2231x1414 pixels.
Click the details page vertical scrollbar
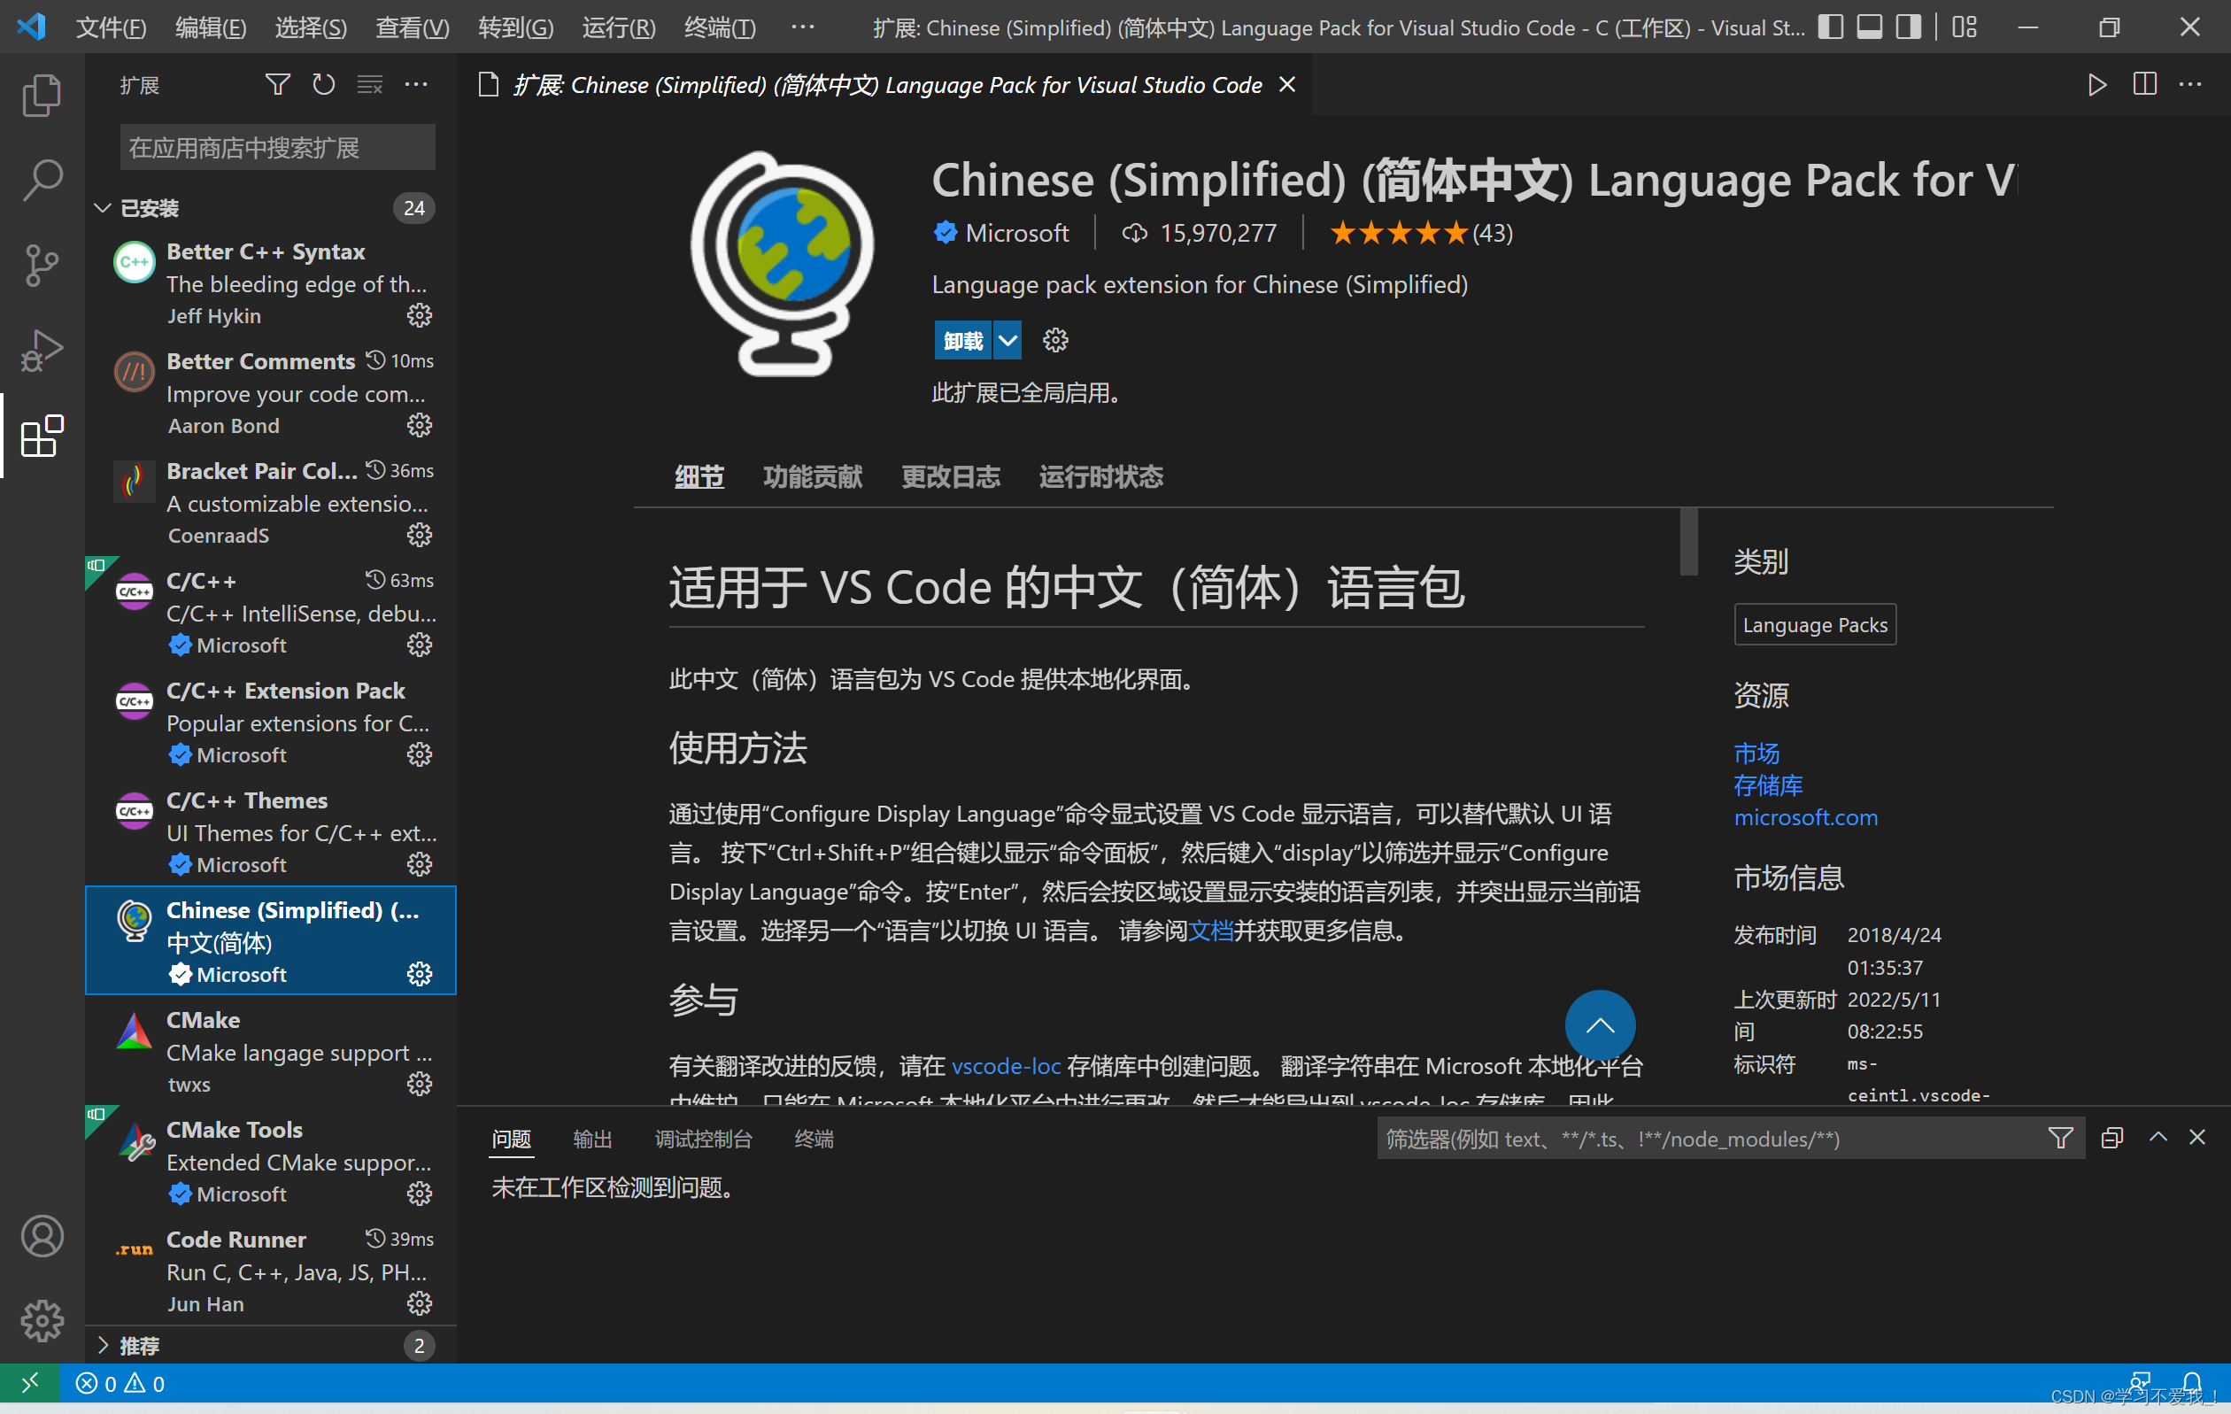(1689, 542)
